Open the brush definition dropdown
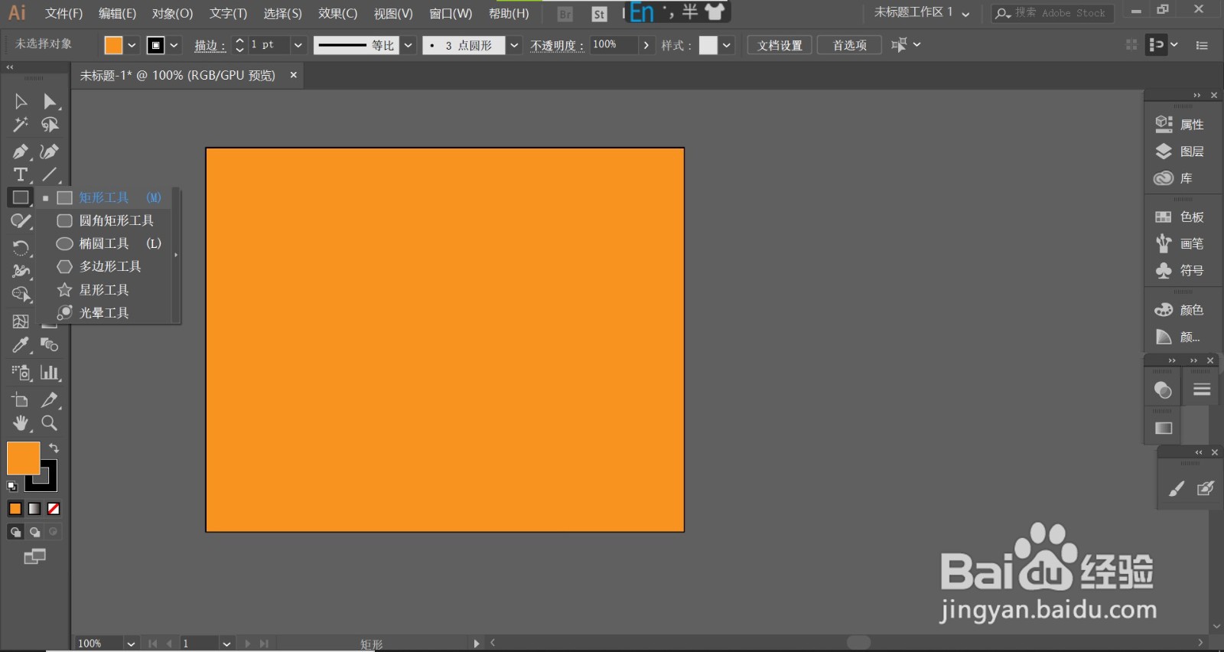 (514, 45)
